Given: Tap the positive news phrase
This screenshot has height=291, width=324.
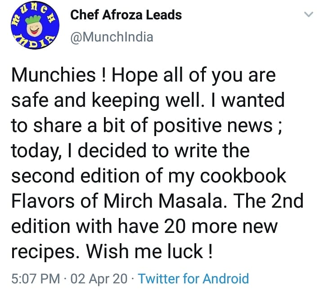Looking at the screenshot, I should [x=213, y=126].
